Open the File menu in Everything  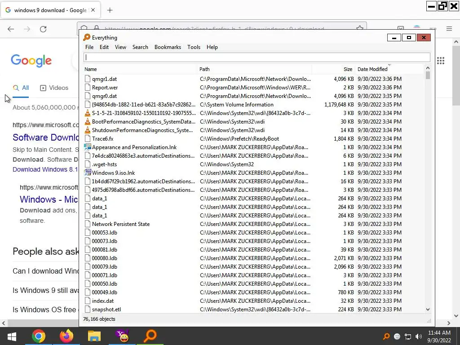(89, 47)
